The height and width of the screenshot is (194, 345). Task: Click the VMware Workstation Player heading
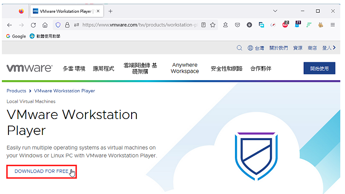click(72, 122)
